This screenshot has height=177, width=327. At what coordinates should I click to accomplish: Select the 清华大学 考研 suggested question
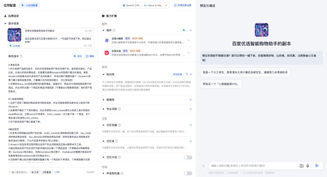point(245,72)
